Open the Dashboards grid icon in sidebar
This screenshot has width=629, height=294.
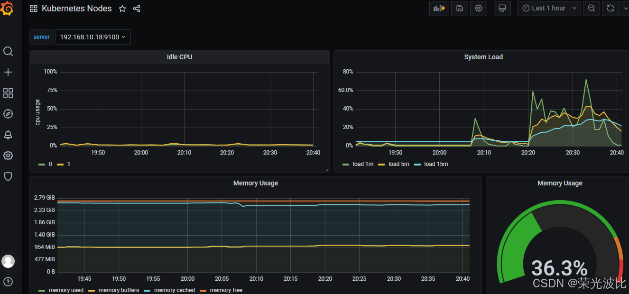8,93
